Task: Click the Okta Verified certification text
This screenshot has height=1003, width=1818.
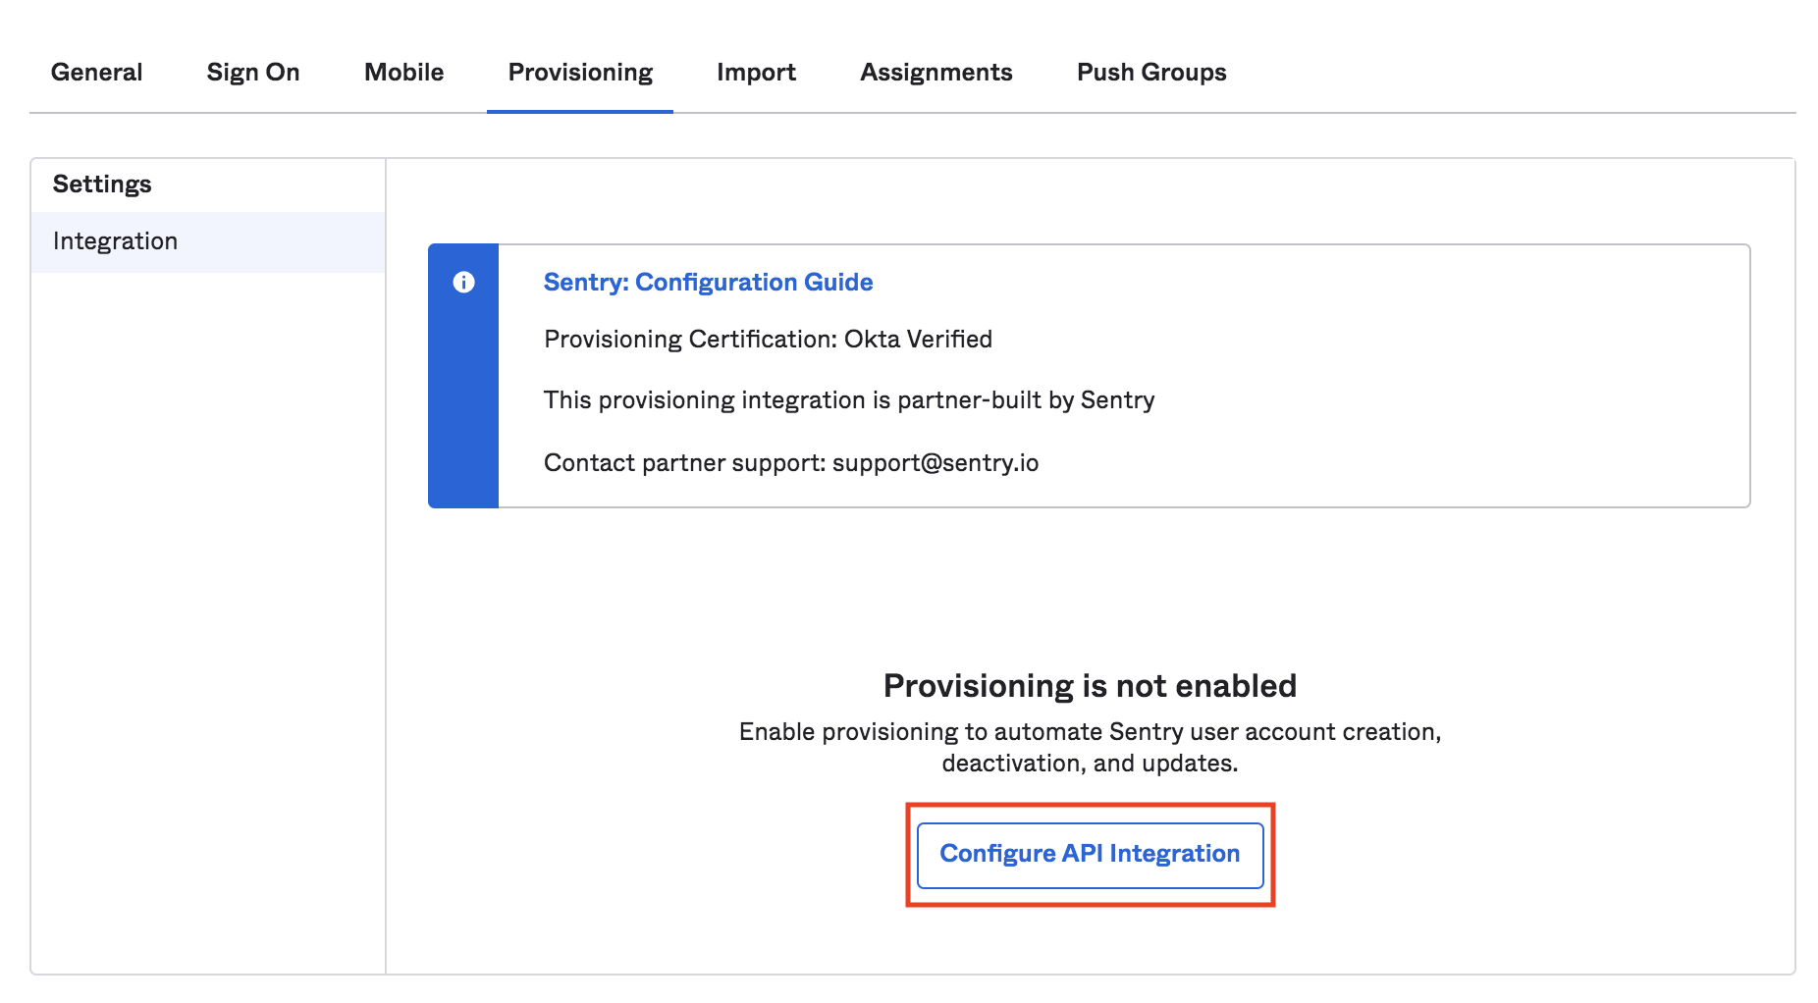Action: [x=769, y=339]
